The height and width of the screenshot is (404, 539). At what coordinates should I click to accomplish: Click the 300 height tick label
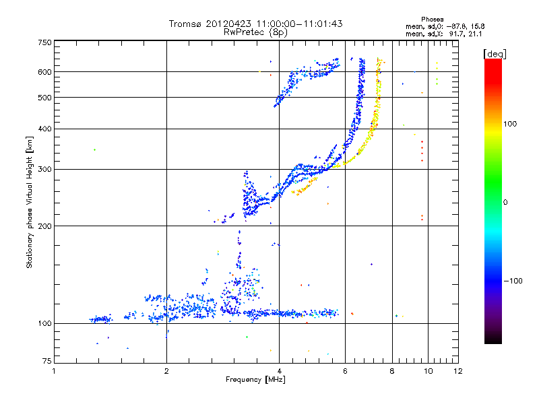tap(44, 169)
